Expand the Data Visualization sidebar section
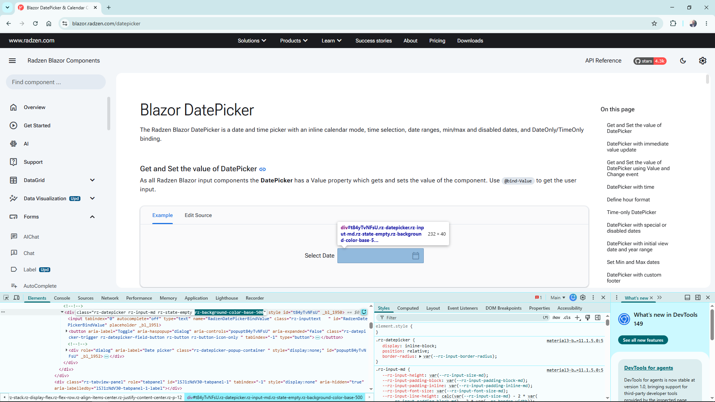715x402 pixels. pyautogui.click(x=92, y=198)
